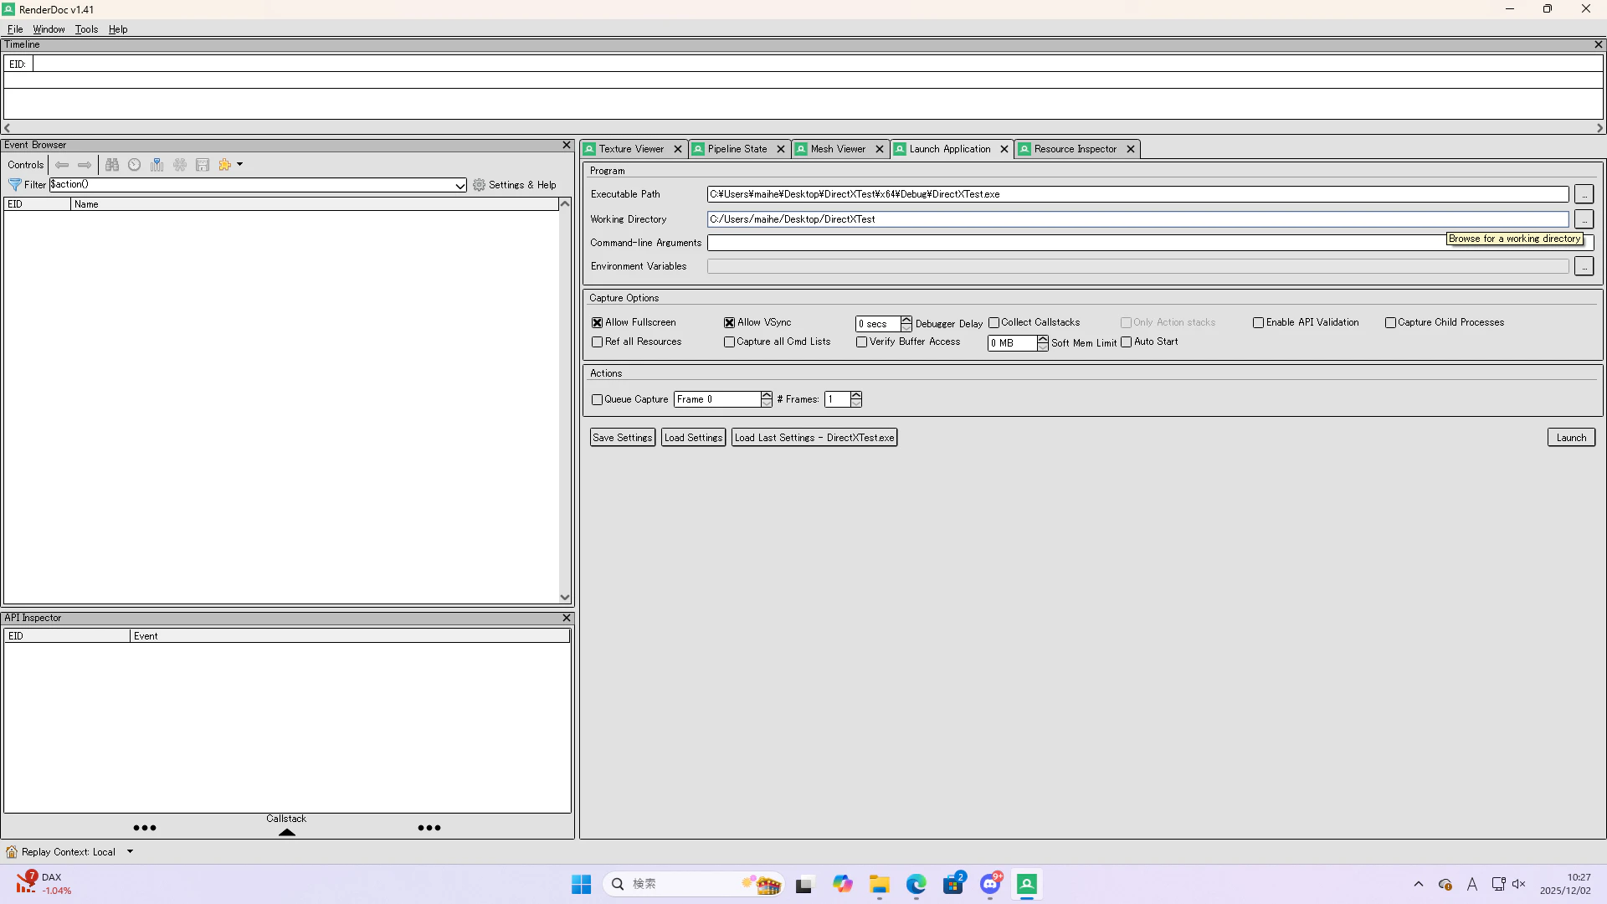
Task: Click the Settings & Help gear icon
Action: tap(480, 185)
